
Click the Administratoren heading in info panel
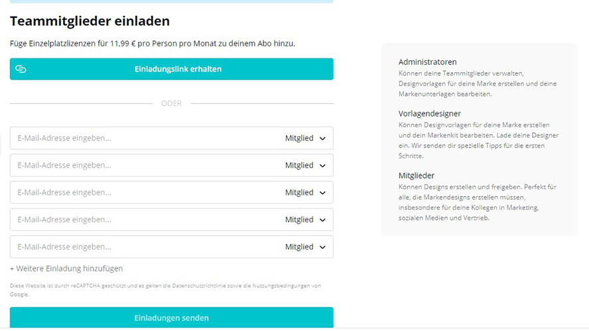click(x=427, y=62)
